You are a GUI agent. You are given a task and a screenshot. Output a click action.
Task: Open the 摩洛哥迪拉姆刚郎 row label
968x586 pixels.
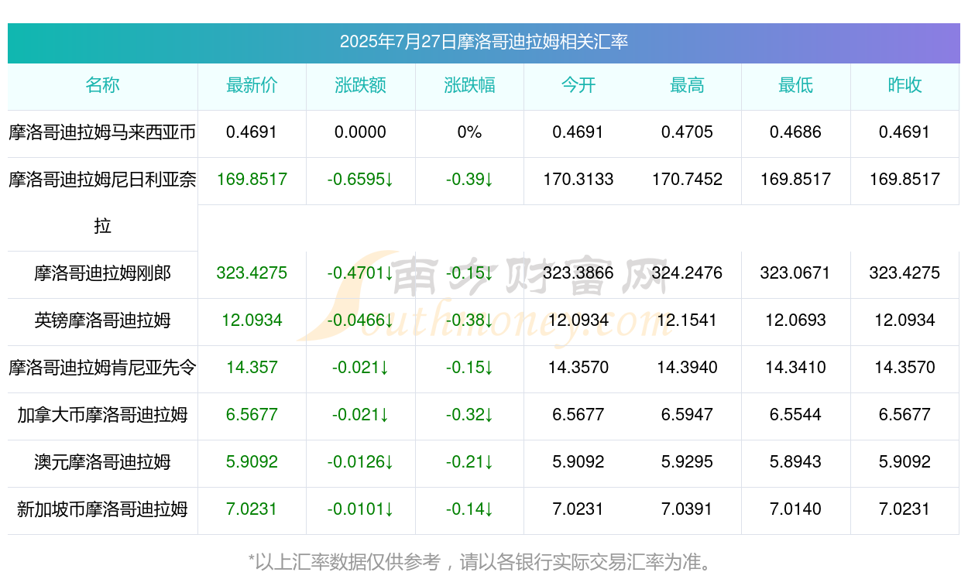tap(102, 273)
